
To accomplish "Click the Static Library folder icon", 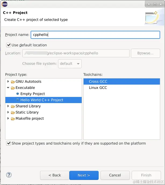I will 13,112.
